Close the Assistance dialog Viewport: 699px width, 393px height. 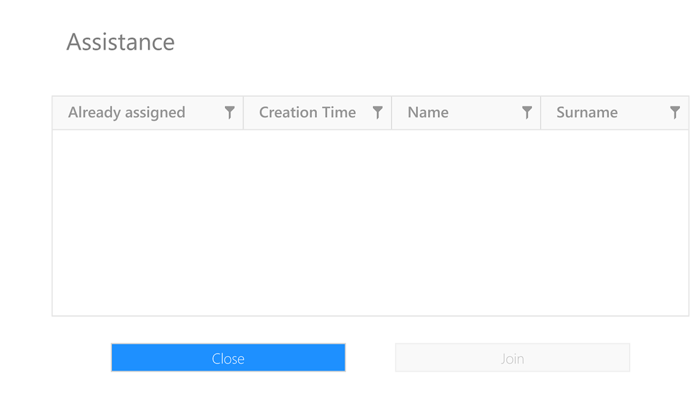coord(228,358)
